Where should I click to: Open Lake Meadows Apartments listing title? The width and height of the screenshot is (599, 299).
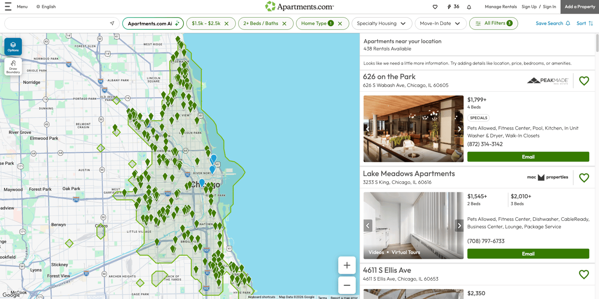coord(409,173)
